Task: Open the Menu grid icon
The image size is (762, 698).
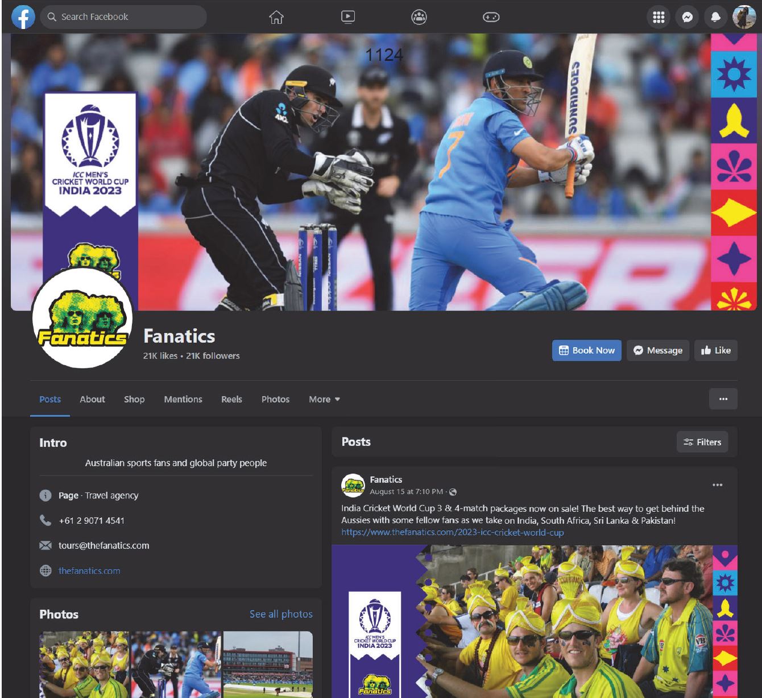Action: 659,17
